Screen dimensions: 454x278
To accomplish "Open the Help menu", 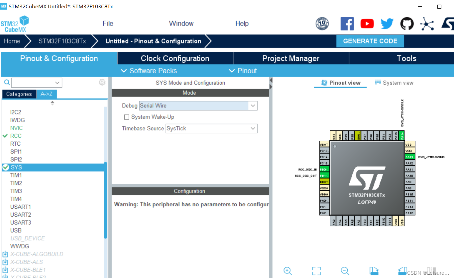I will pyautogui.click(x=242, y=24).
